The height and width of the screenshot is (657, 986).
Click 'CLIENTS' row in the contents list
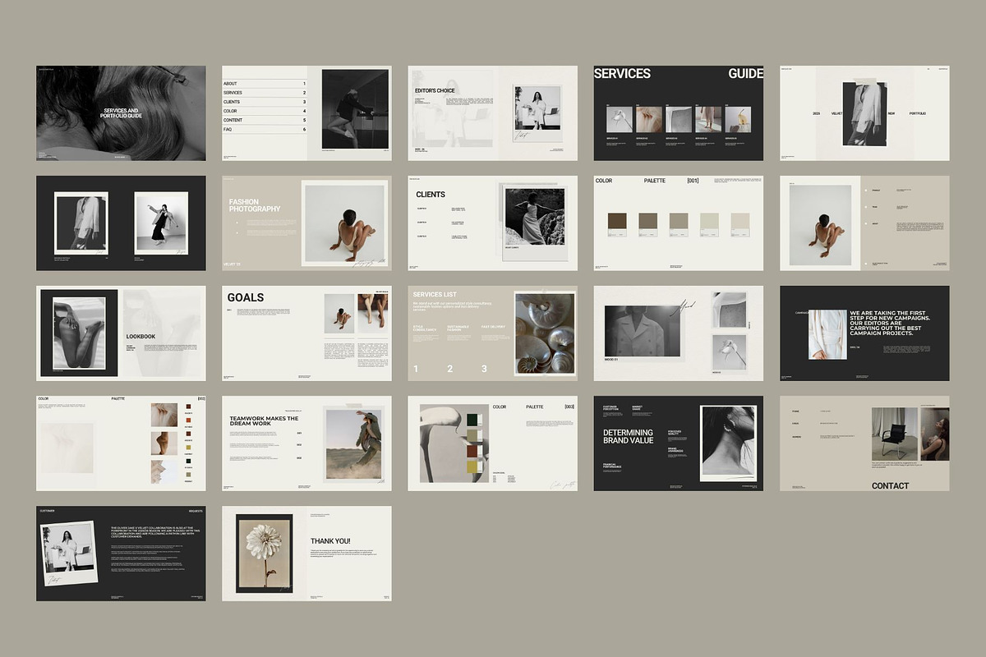(265, 102)
